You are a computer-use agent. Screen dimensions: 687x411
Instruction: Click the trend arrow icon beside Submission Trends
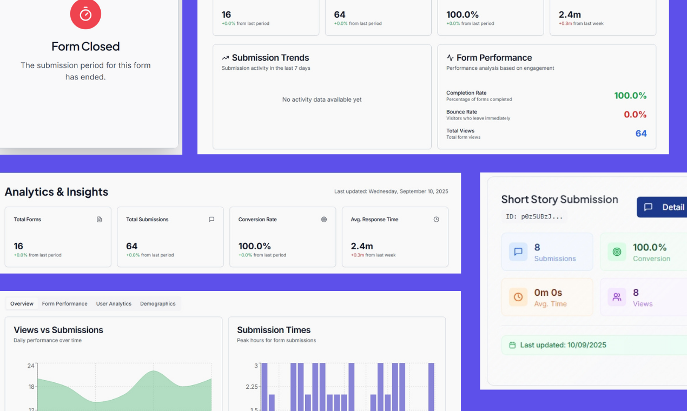tap(226, 58)
